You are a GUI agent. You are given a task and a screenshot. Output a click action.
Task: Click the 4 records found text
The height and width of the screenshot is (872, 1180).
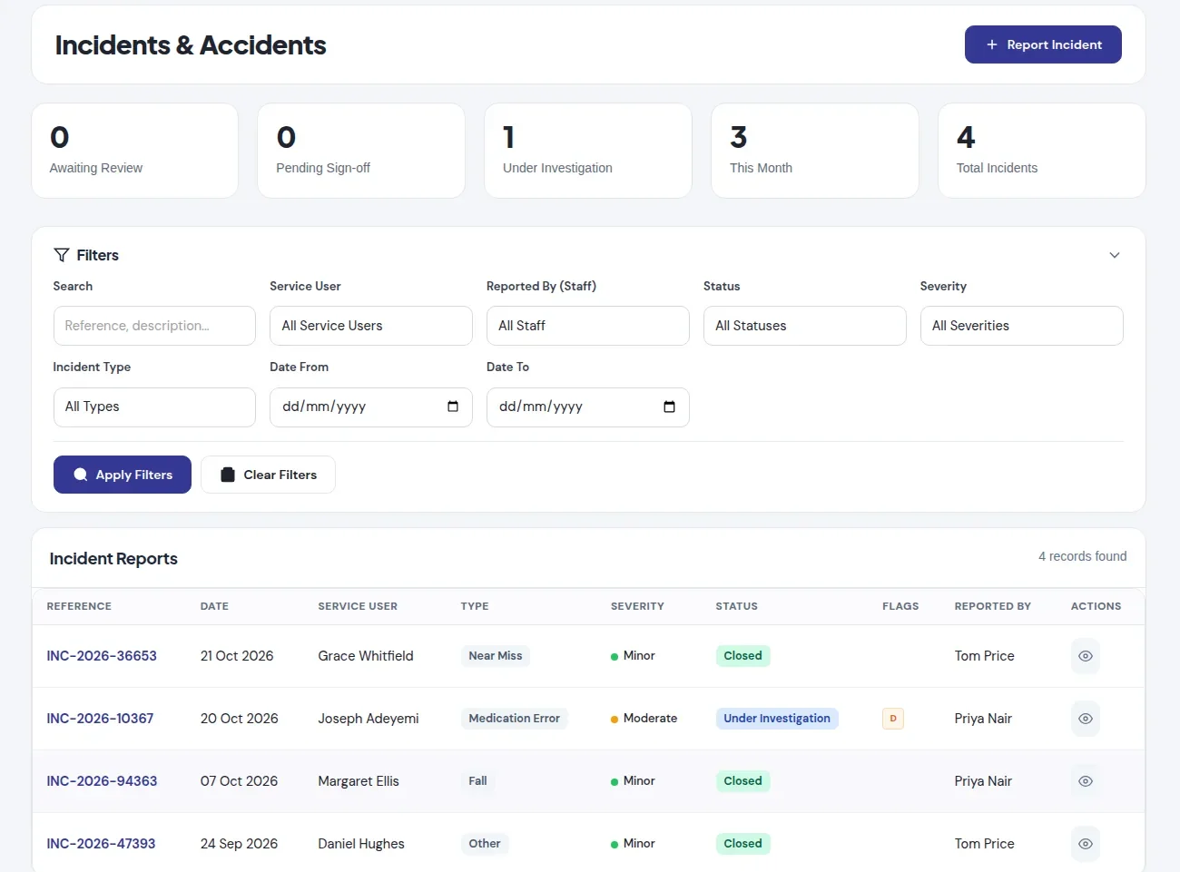pos(1083,556)
